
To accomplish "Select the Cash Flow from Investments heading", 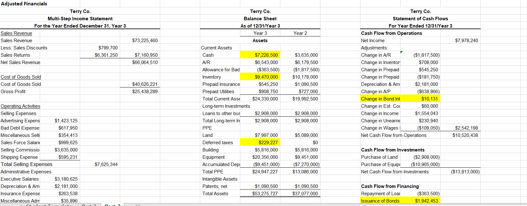I will [x=393, y=150].
